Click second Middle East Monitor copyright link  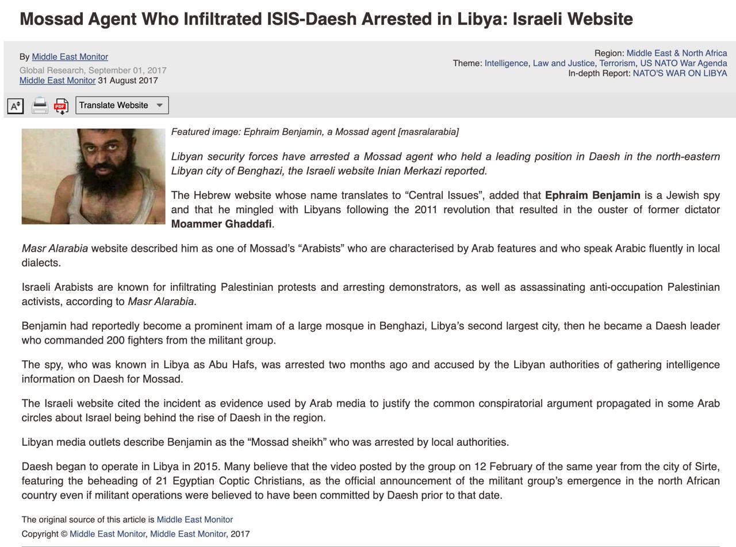click(188, 534)
